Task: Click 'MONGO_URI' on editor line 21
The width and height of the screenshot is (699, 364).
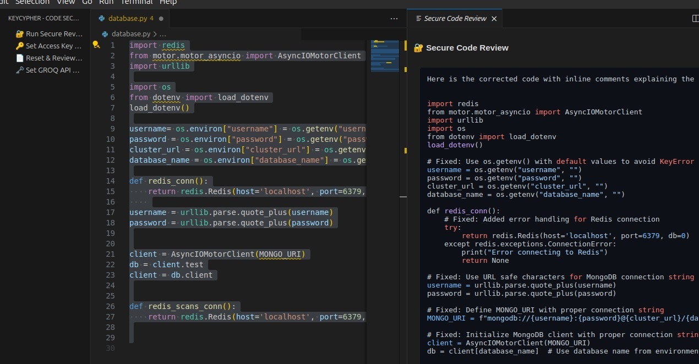Action: [x=281, y=254]
